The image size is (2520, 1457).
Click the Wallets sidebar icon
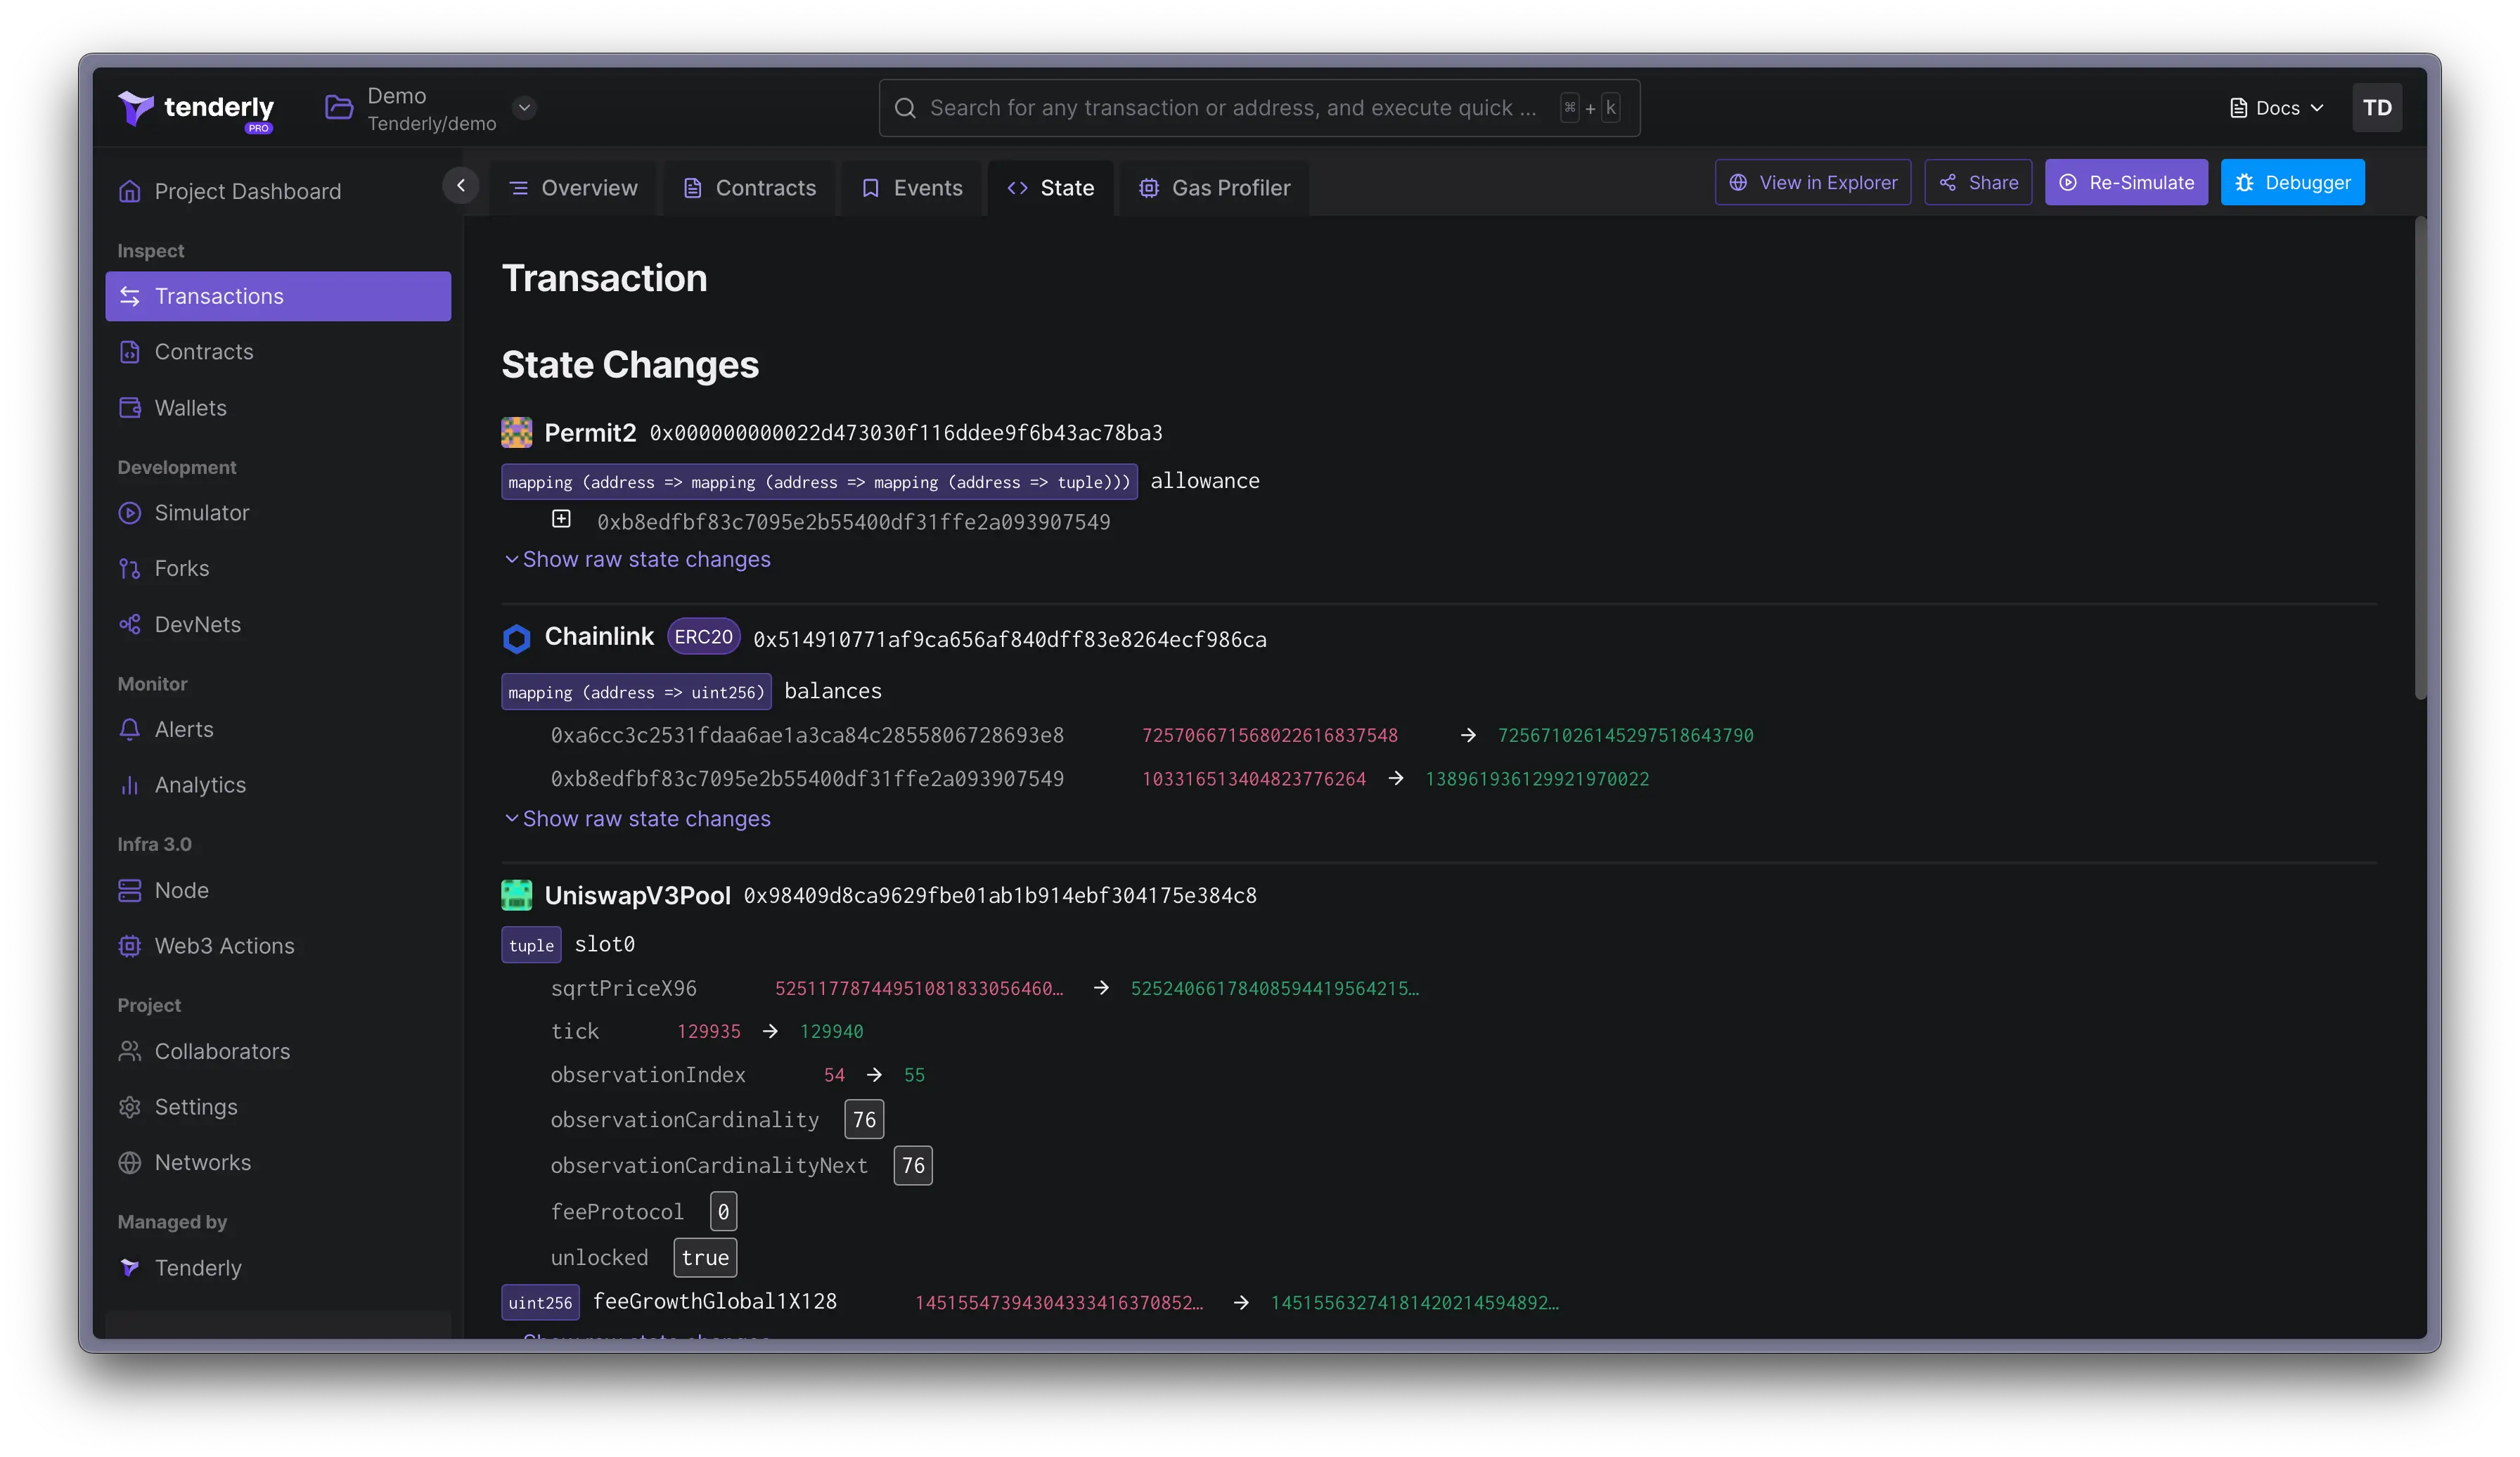[x=130, y=408]
